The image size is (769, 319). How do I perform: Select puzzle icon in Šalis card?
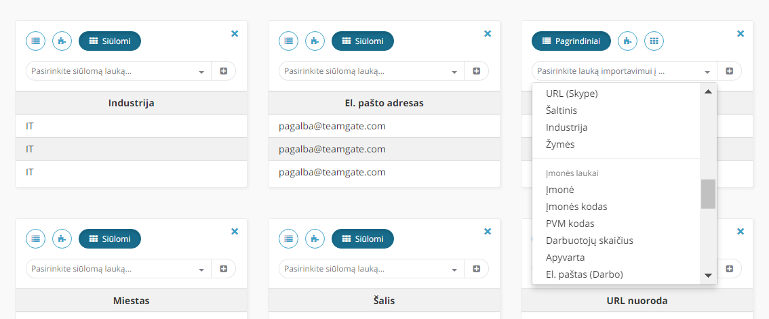315,239
